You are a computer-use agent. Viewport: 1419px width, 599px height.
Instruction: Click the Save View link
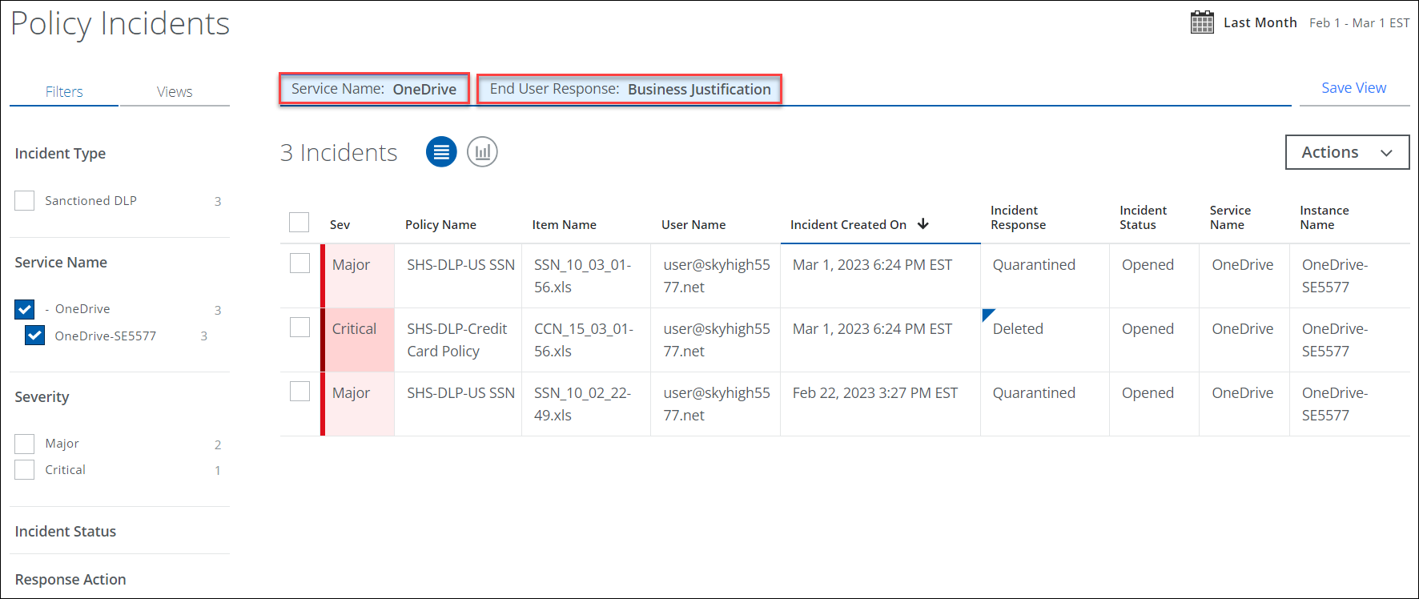point(1353,88)
